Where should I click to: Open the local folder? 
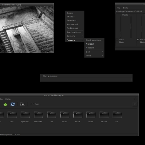[x=65, y=117]
